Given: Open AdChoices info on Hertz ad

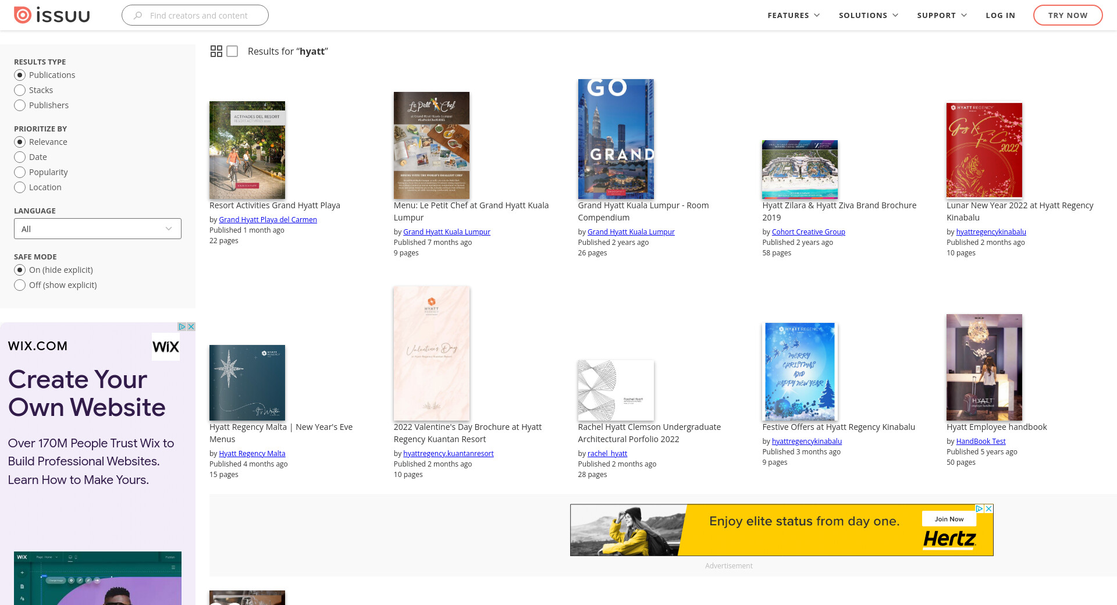Looking at the screenshot, I should pos(979,508).
